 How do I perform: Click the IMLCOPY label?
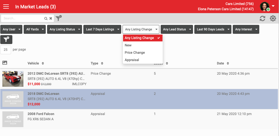tap(79, 84)
